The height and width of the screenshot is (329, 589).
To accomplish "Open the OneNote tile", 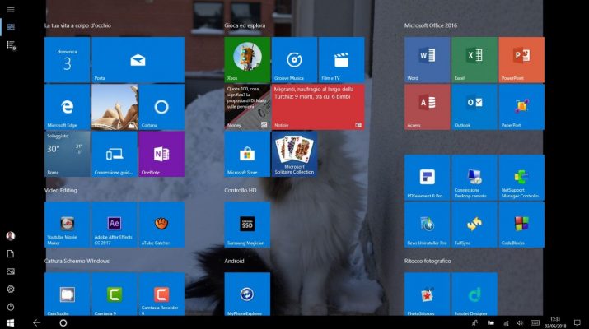I will [x=161, y=154].
